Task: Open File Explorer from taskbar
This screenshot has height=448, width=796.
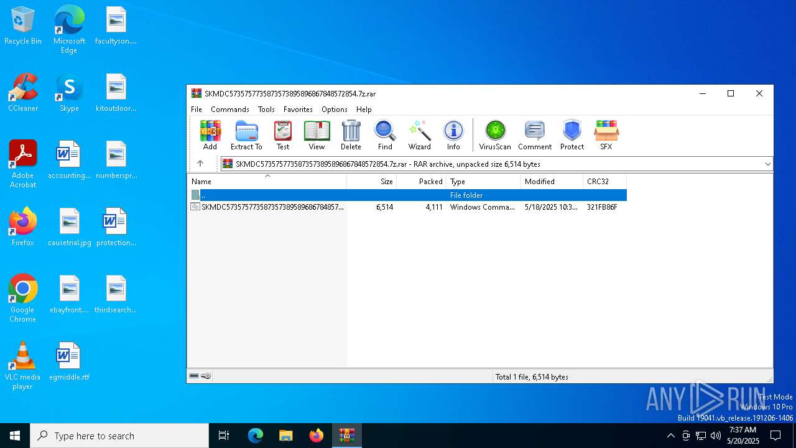Action: click(285, 436)
